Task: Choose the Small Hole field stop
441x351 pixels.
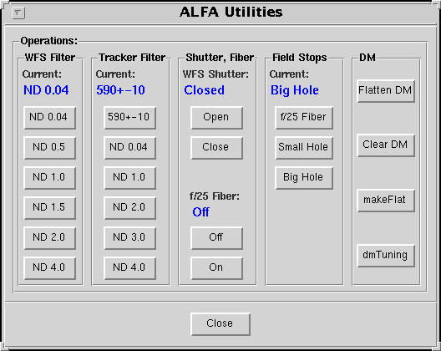Action: 304,148
